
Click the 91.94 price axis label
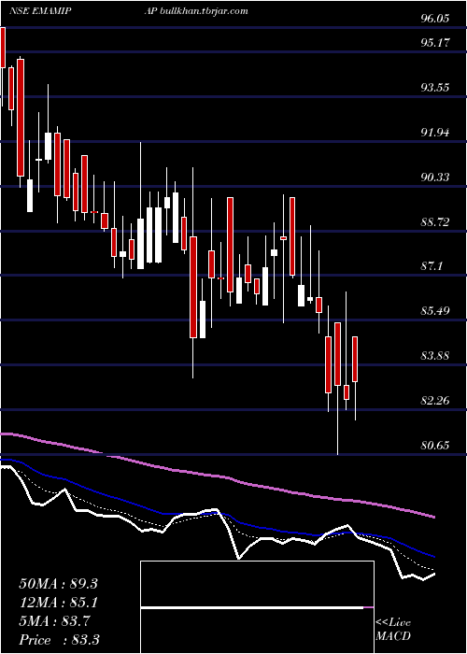tap(435, 133)
